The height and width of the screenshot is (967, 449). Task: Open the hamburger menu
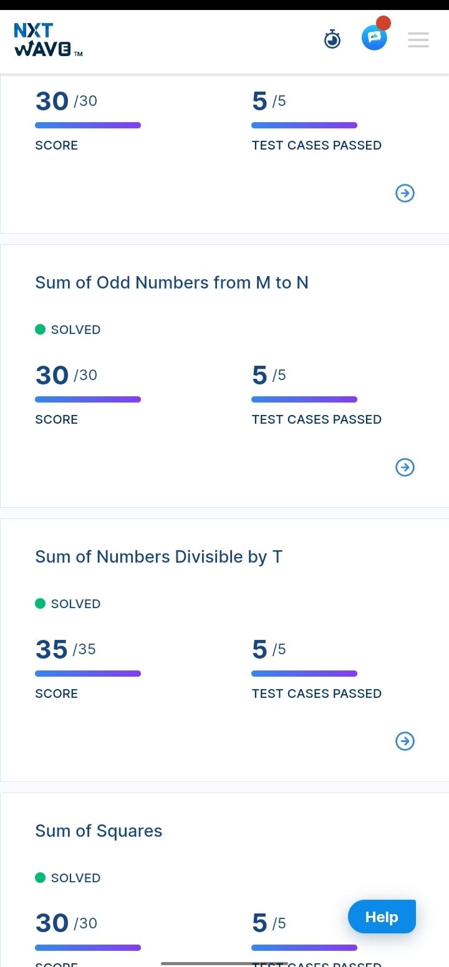point(418,40)
